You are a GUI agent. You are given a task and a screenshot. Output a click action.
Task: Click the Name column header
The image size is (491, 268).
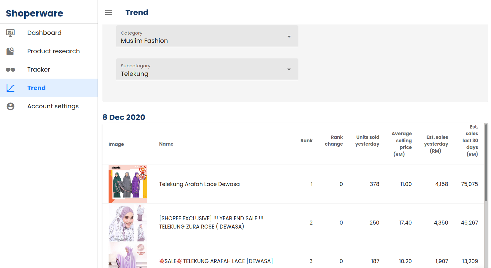pos(166,144)
